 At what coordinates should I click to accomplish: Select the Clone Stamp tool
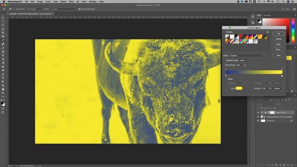coord(3,51)
